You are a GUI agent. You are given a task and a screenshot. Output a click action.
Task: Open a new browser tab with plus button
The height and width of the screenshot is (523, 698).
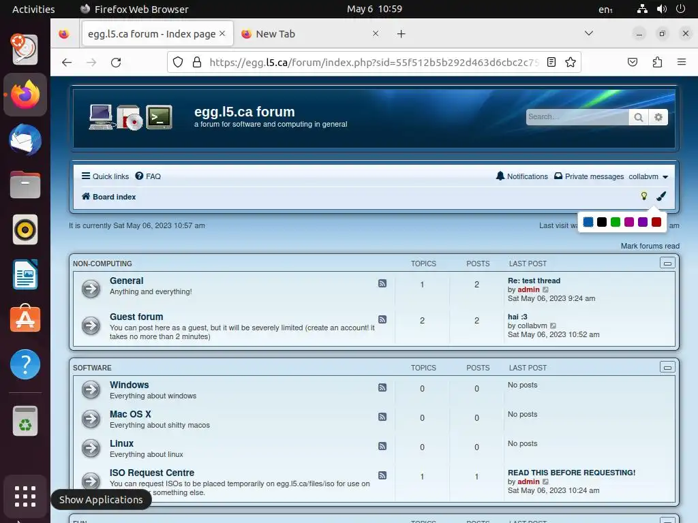[401, 34]
